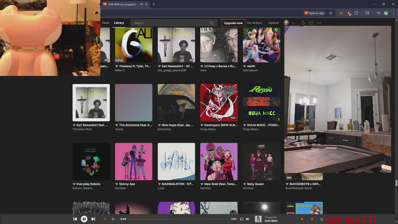Open the Ouija Macc artist under Destroyers
This screenshot has width=398, height=224.
tap(208, 129)
